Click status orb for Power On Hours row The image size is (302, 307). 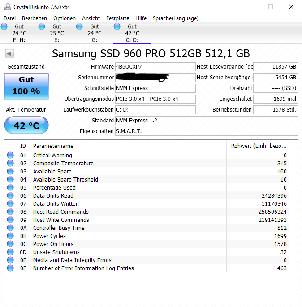pyautogui.click(x=10, y=244)
